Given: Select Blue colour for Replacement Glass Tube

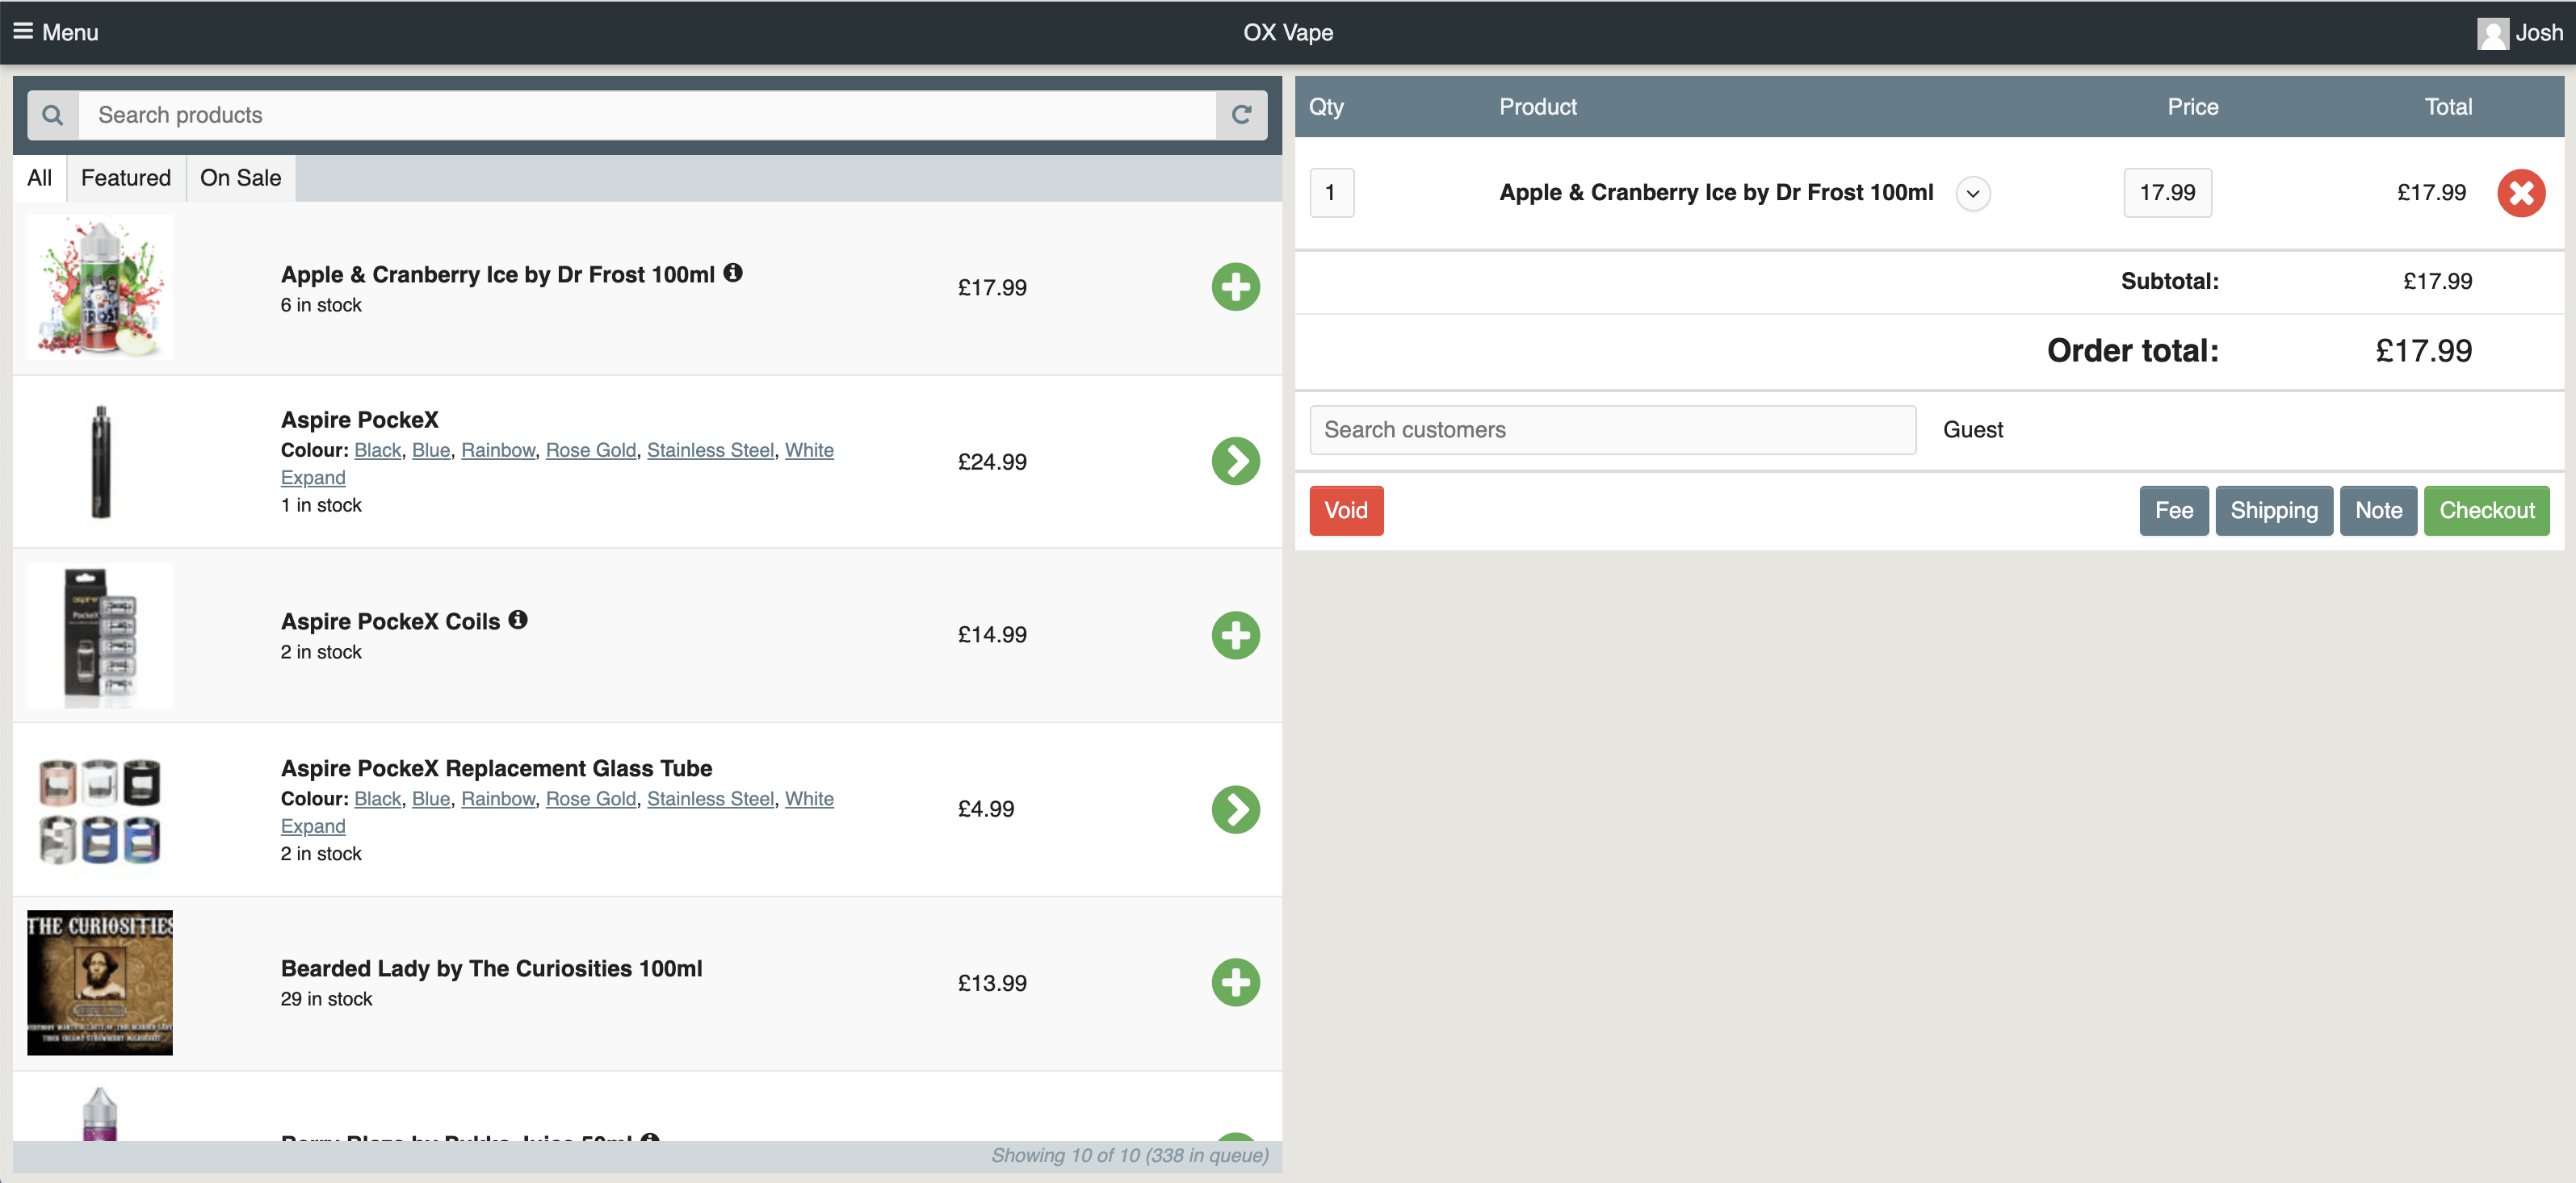Looking at the screenshot, I should click(x=431, y=800).
